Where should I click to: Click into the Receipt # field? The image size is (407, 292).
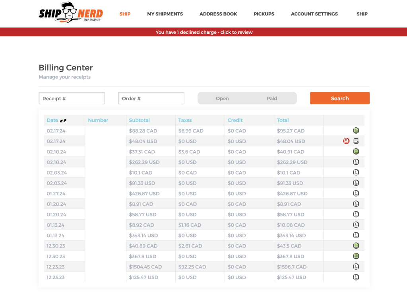point(72,99)
